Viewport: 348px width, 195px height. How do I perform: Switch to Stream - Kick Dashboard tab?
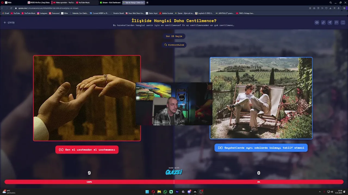(x=110, y=2)
